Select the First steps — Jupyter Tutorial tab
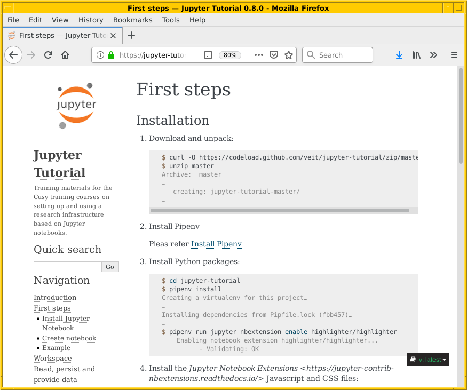Image resolution: width=467 pixels, height=390 pixels. 62,36
